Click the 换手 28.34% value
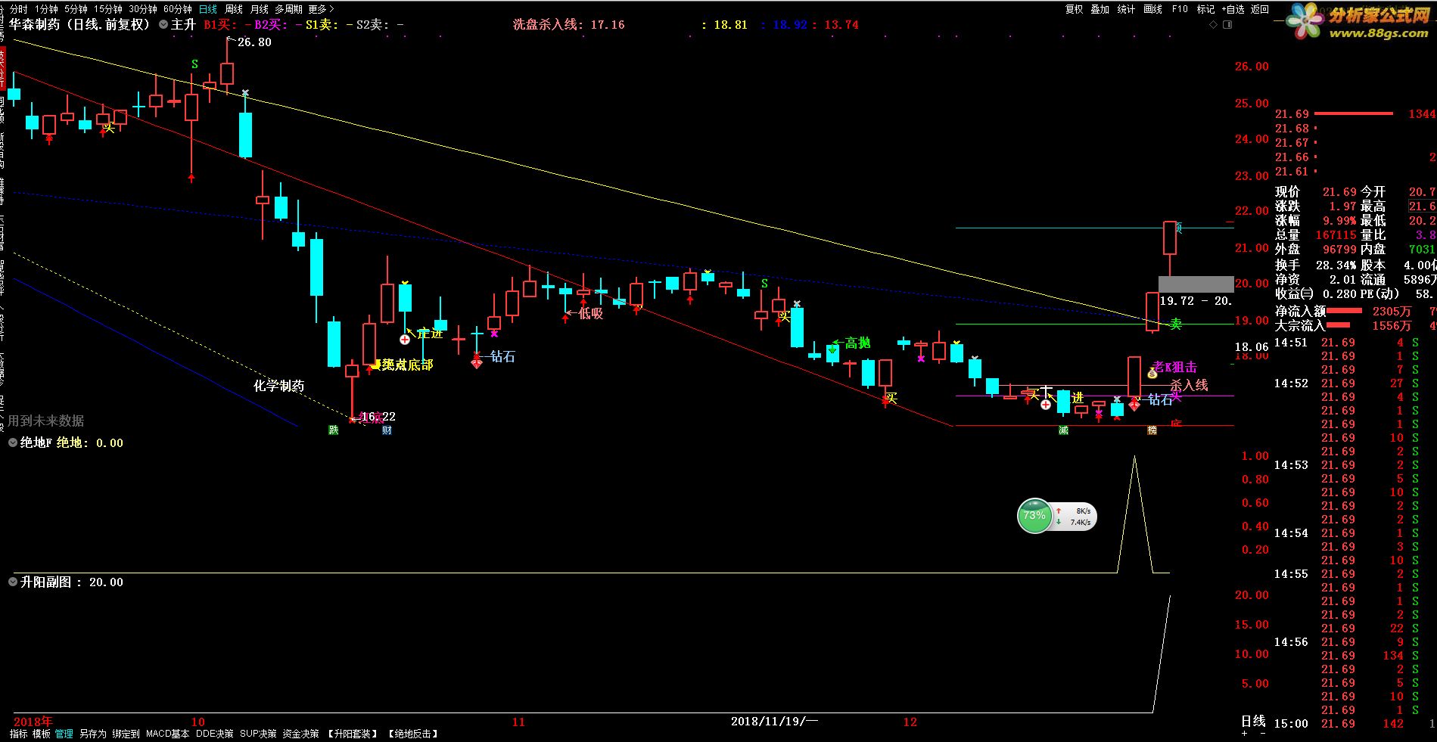The height and width of the screenshot is (742, 1437). point(1336,265)
